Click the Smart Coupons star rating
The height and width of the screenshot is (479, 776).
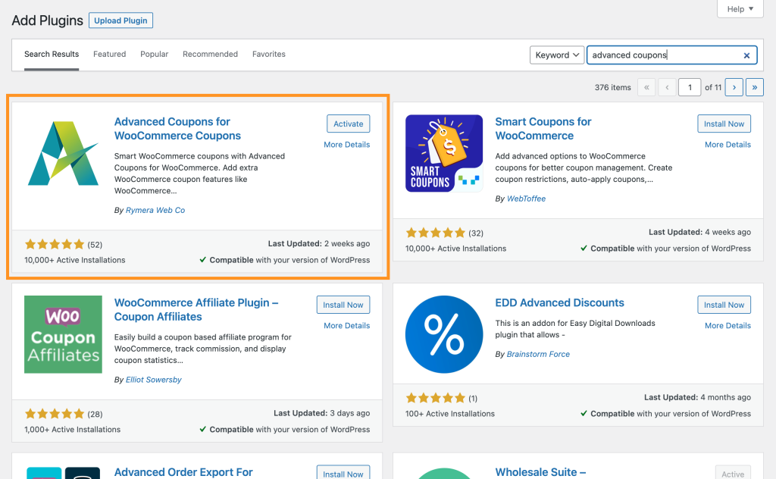click(436, 233)
